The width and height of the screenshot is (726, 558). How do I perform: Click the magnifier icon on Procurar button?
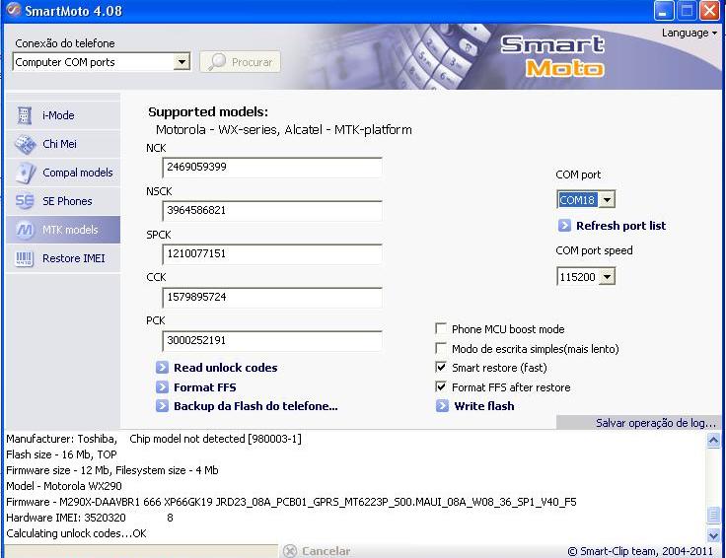[217, 61]
